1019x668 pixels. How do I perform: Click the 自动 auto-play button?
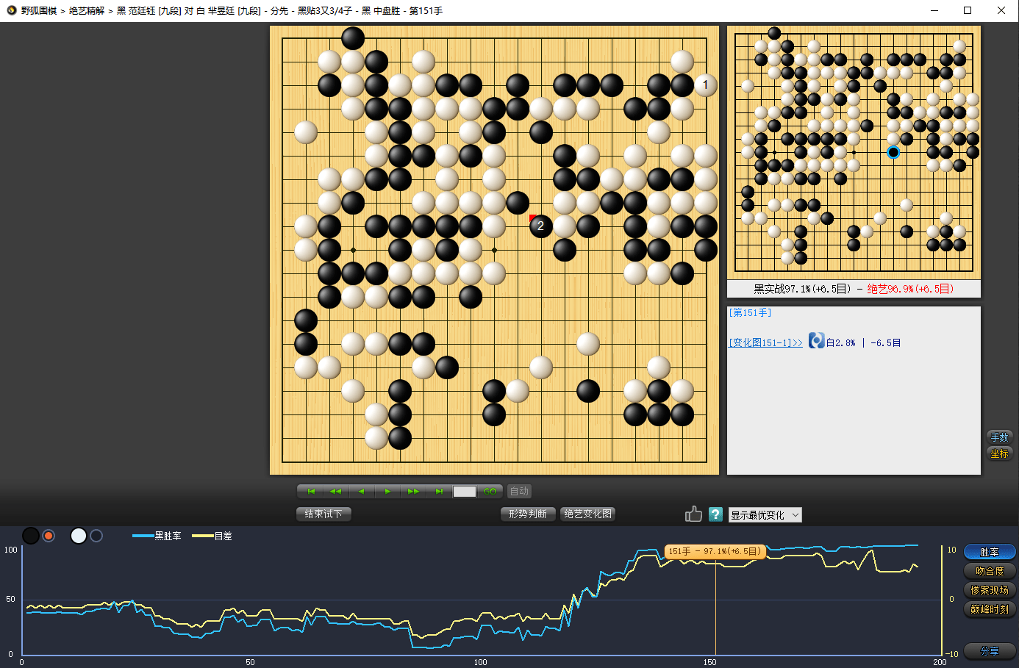coord(519,492)
